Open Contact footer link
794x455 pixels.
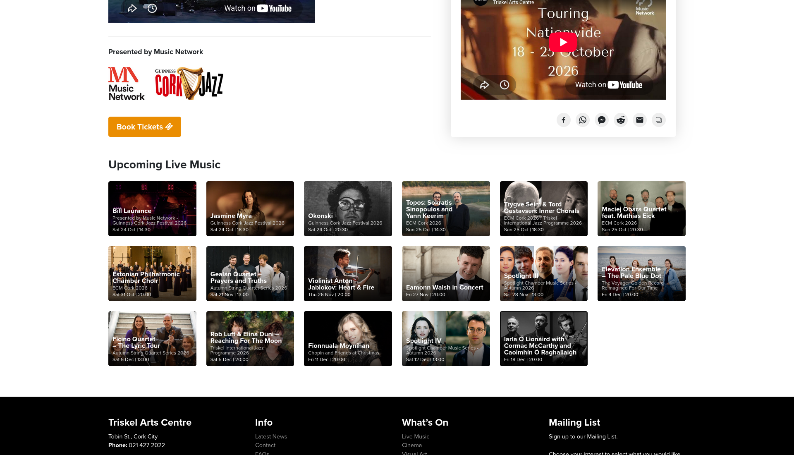pos(265,445)
